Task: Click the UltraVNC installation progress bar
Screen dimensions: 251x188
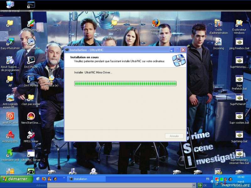Action: coord(125,84)
